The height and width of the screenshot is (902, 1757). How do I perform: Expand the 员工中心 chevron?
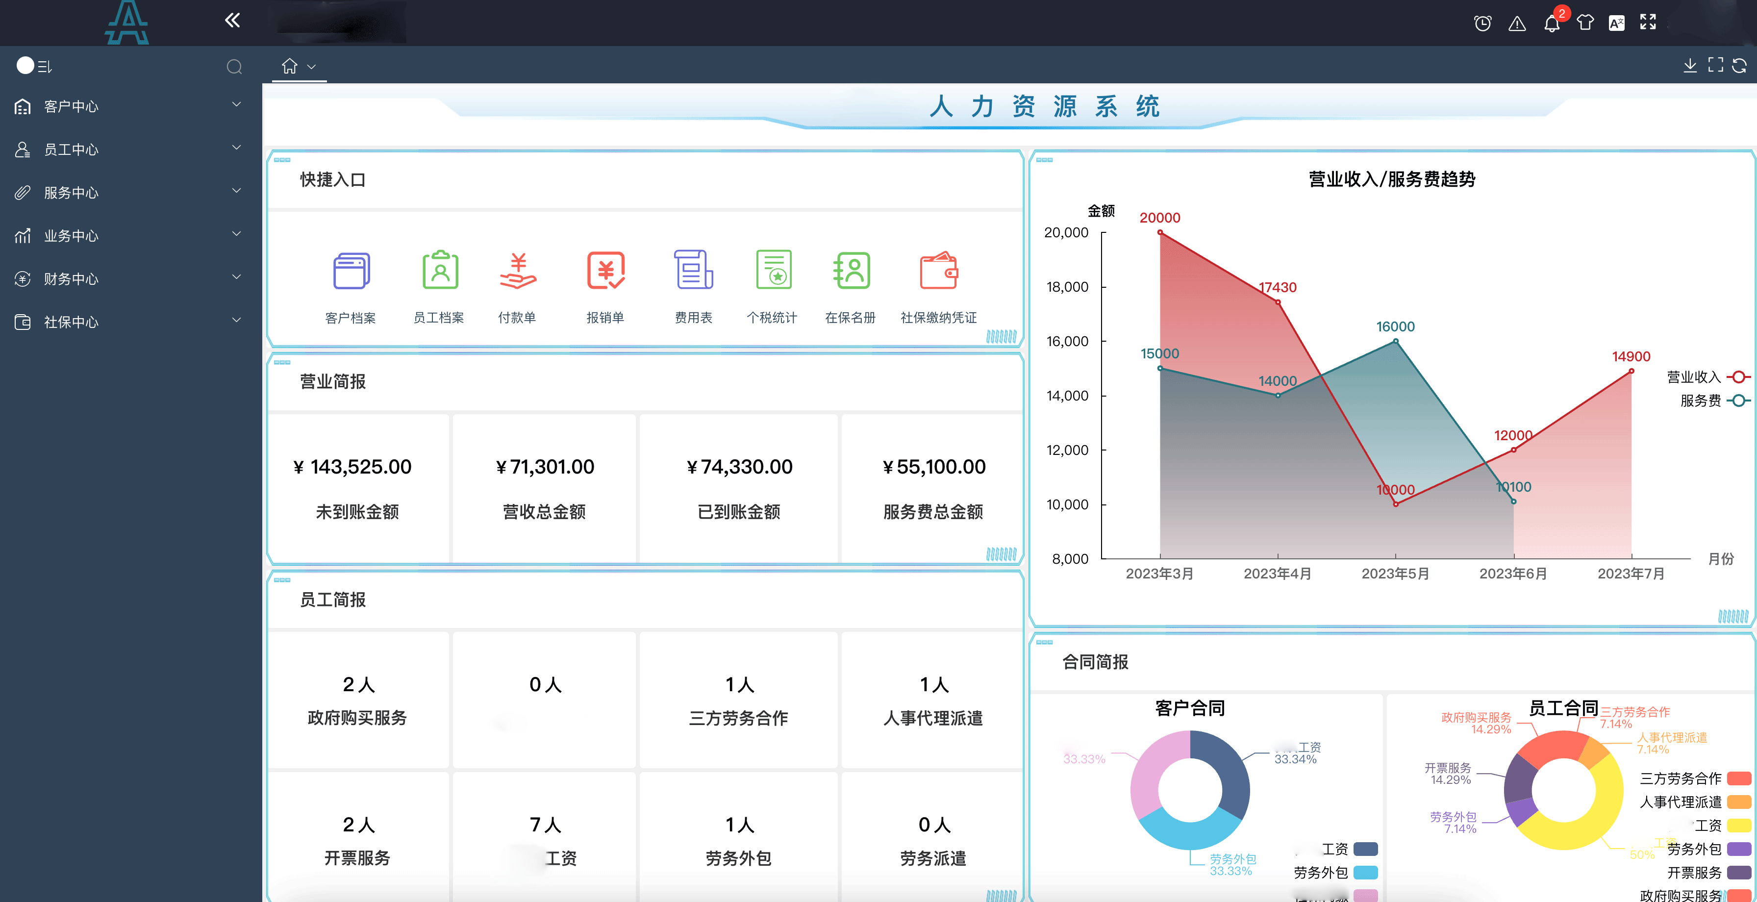(237, 148)
